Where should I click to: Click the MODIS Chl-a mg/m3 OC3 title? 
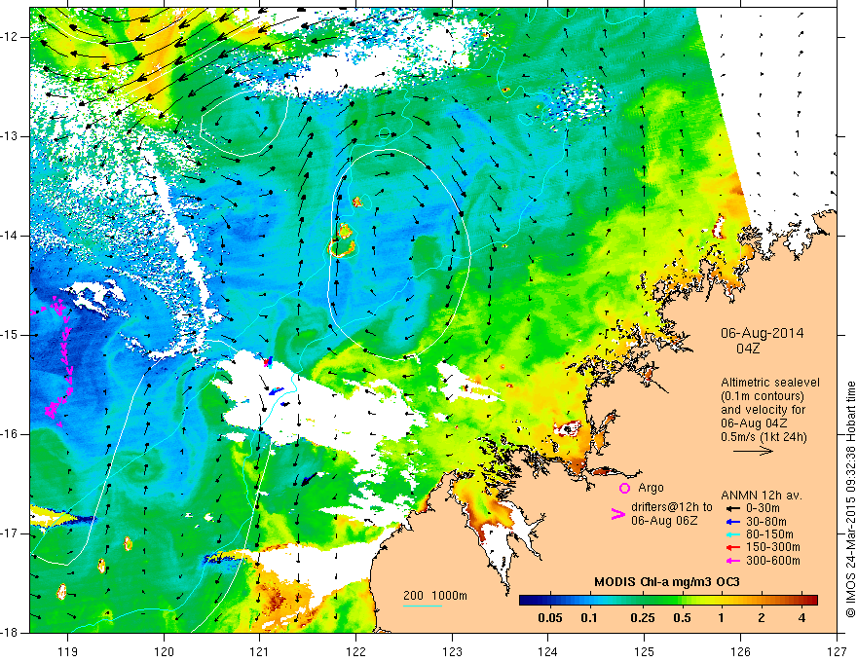tap(667, 582)
